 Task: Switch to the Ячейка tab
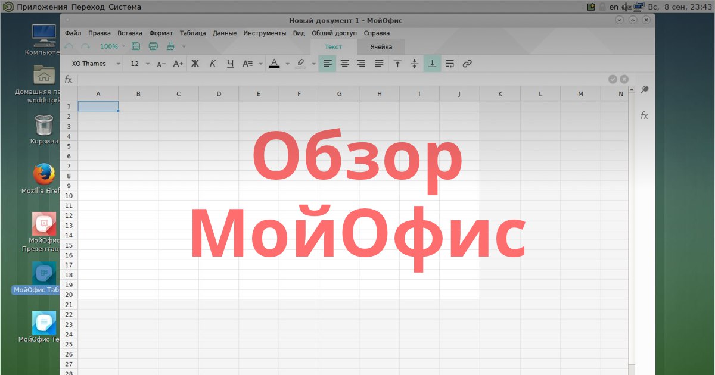click(x=381, y=47)
